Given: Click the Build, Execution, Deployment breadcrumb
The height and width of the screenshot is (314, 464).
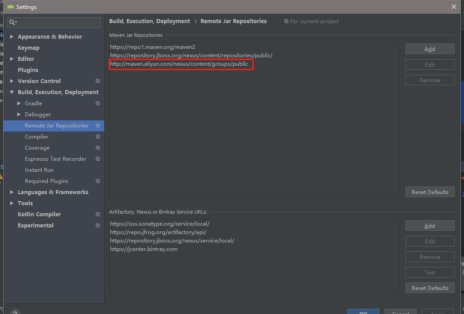Looking at the screenshot, I should [x=149, y=21].
